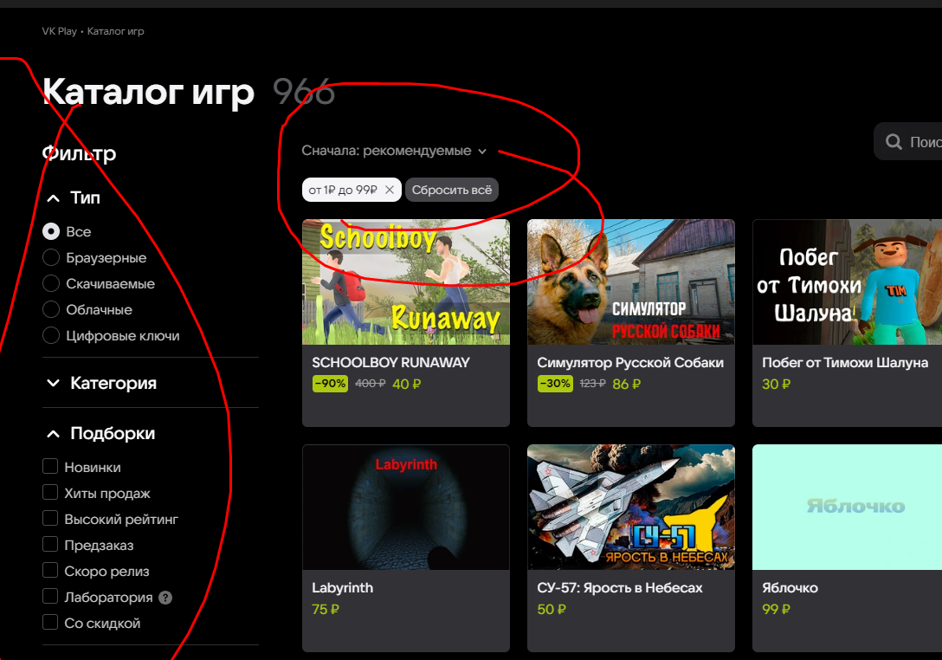The width and height of the screenshot is (942, 660).
Task: Click the 99 ₽ price
Action: tap(776, 610)
